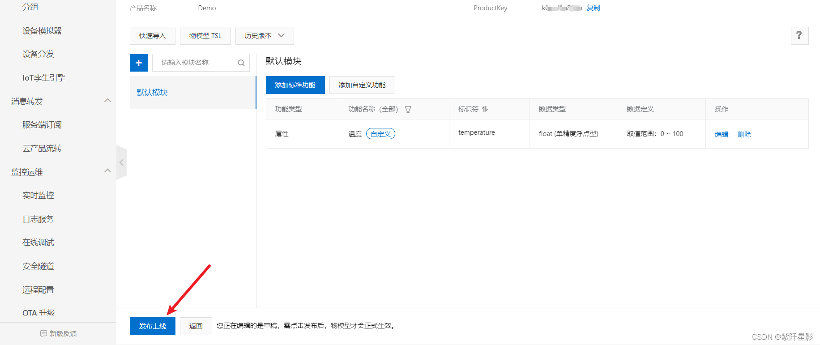Click the search magnifier in module name field
Image resolution: width=820 pixels, height=345 pixels.
coord(241,63)
